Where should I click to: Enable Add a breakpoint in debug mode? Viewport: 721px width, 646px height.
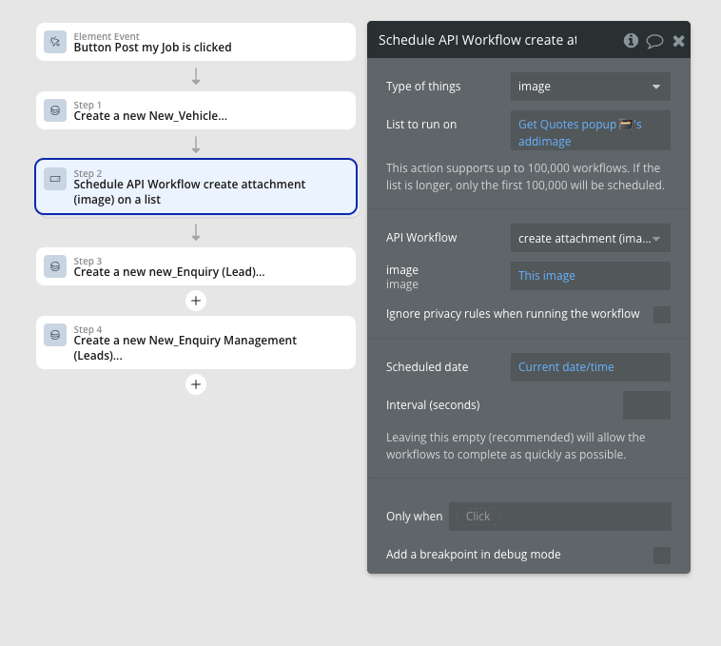tap(662, 556)
